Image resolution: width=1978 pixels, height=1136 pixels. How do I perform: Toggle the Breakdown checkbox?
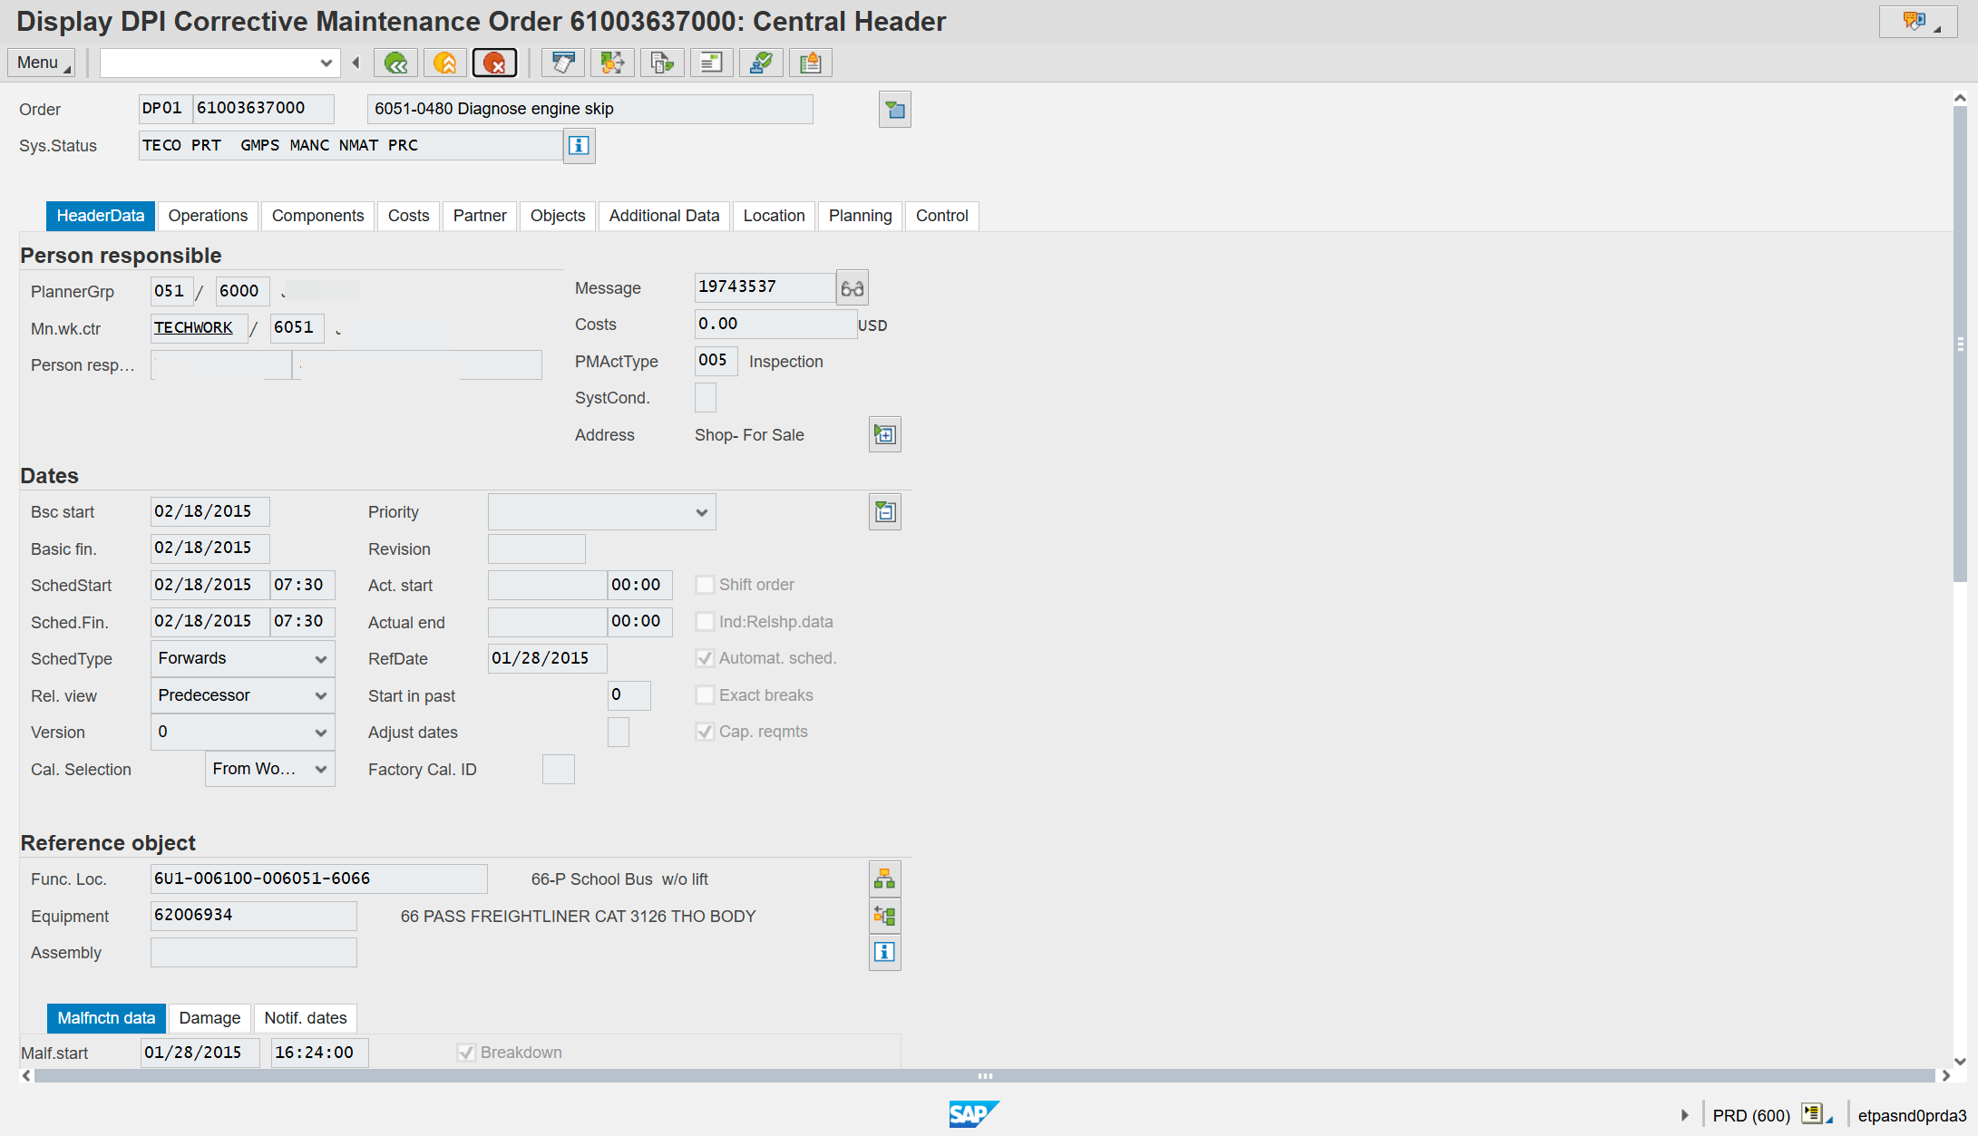tap(466, 1053)
